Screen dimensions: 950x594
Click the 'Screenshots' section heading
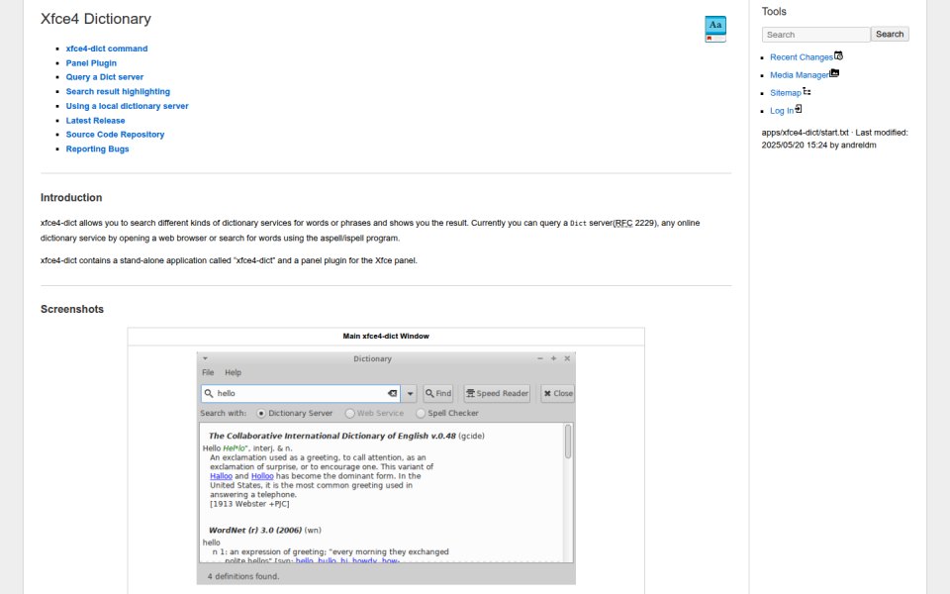(x=72, y=309)
